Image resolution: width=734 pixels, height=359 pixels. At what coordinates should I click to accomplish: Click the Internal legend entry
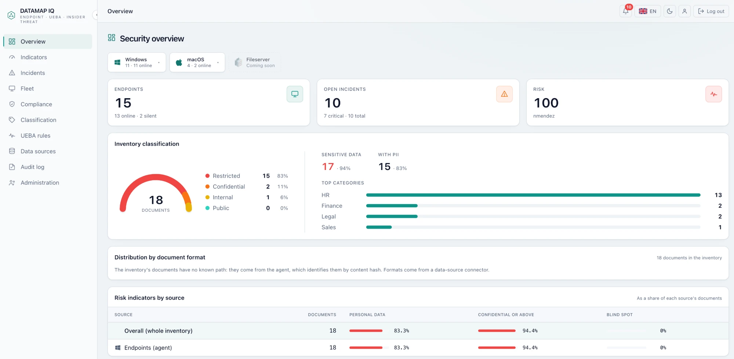pos(247,197)
